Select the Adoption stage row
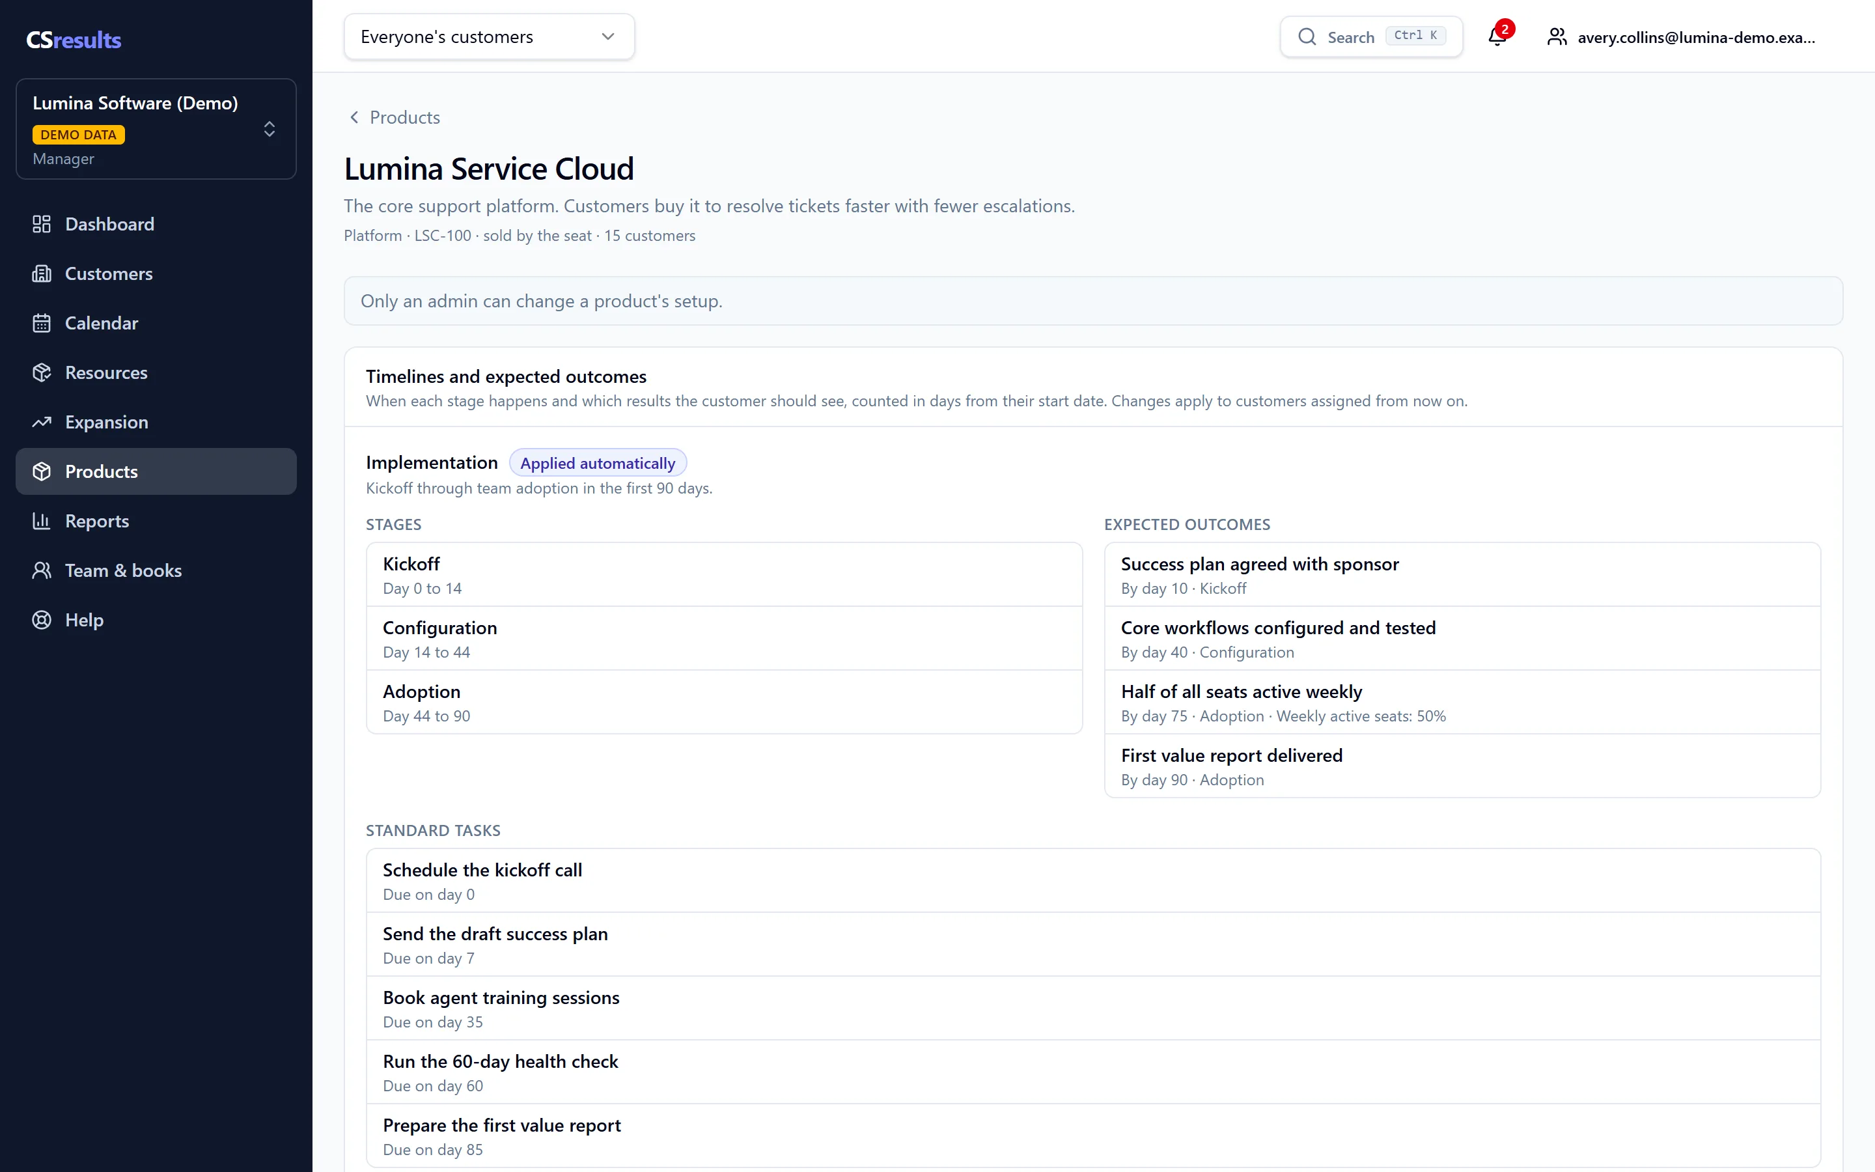The width and height of the screenshot is (1875, 1172). point(724,703)
